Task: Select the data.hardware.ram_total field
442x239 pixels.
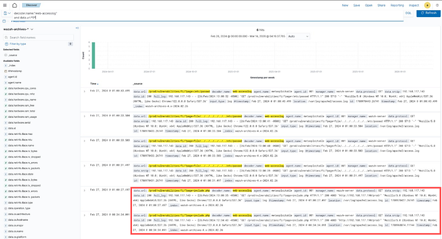Action: coord(21,111)
